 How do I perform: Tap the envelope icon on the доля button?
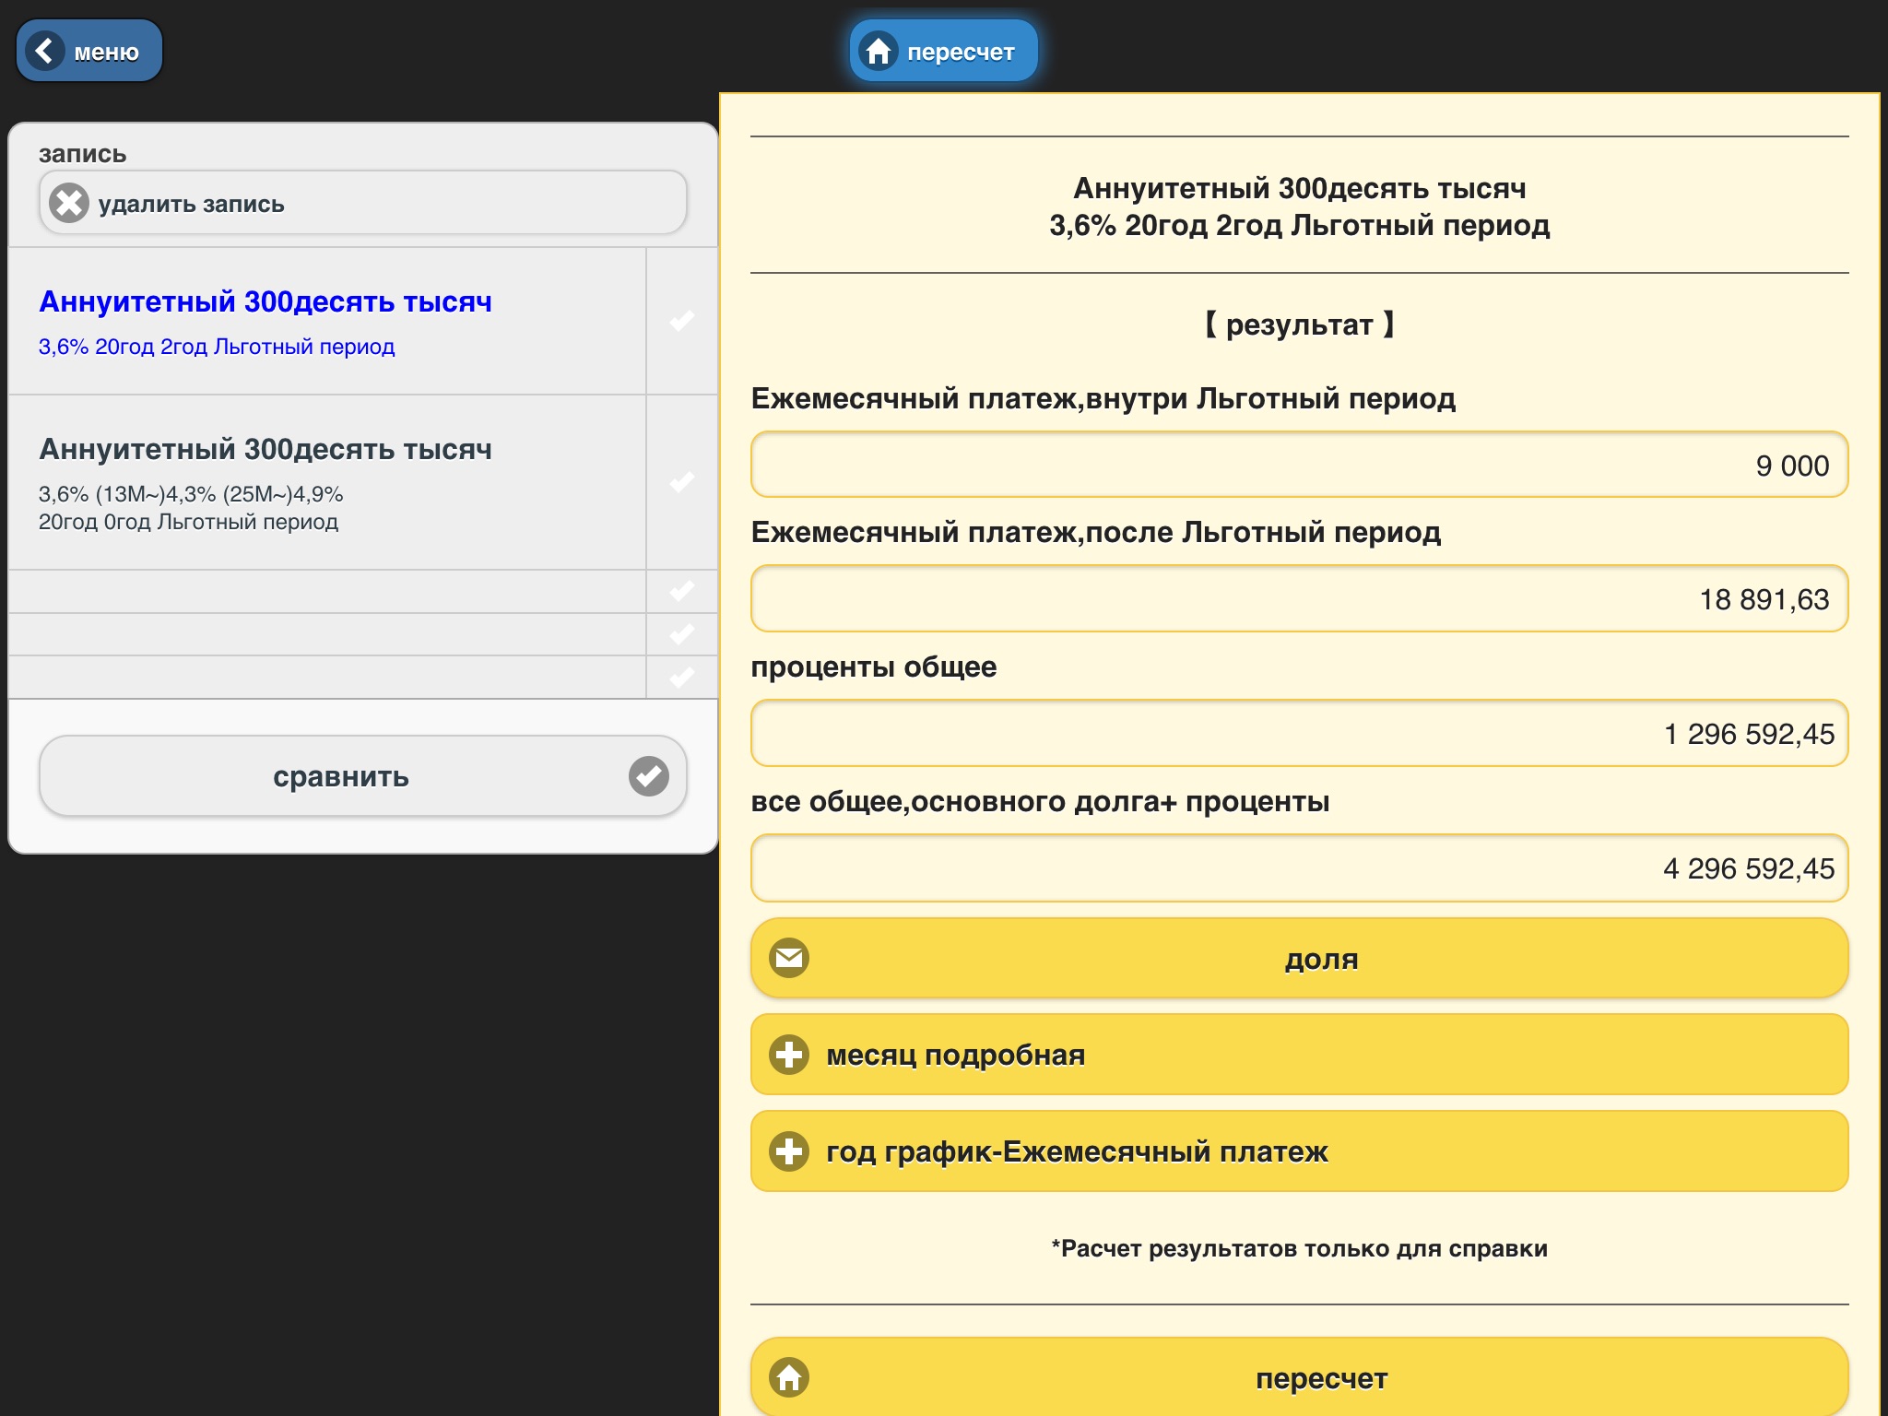[789, 958]
